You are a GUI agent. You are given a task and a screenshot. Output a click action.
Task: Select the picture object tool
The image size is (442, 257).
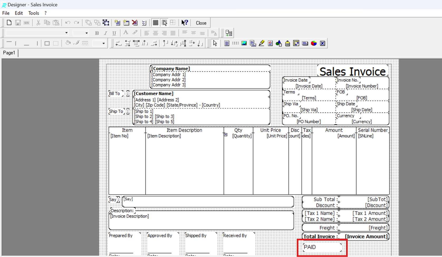point(244,43)
